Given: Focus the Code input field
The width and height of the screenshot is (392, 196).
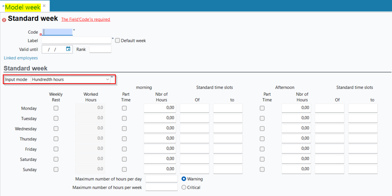Looking at the screenshot, I should click(x=57, y=32).
